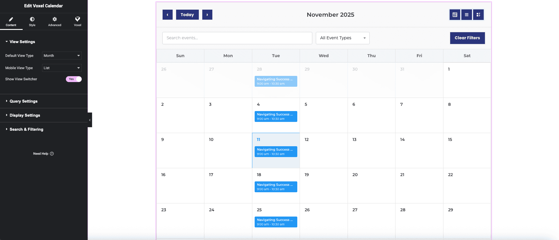Open the Mobile View Type dropdown
The width and height of the screenshot is (559, 240).
click(62, 68)
